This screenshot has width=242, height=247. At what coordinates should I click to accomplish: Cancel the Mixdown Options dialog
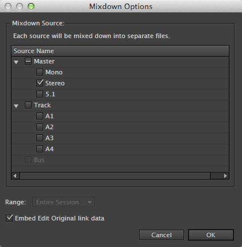[162, 235]
